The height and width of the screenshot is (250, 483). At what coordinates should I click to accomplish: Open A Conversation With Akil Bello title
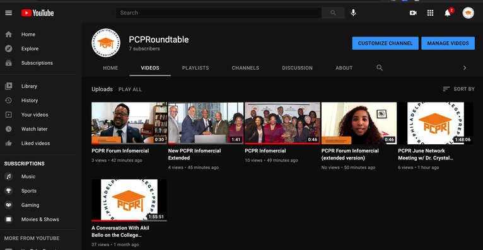click(120, 232)
